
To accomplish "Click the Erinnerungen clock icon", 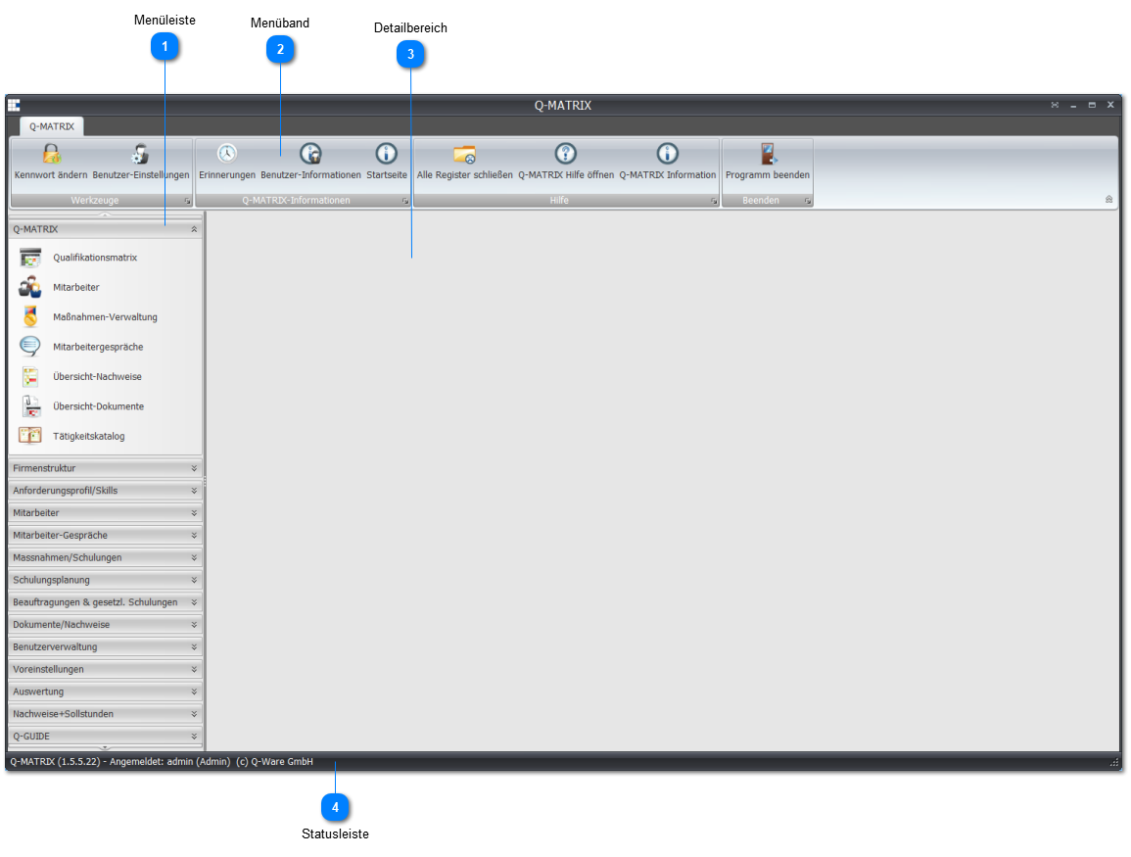I will 227,154.
